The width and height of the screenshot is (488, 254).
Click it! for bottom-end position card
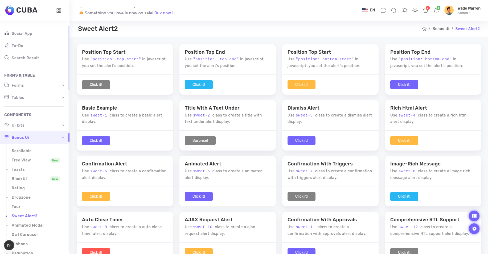click(404, 85)
